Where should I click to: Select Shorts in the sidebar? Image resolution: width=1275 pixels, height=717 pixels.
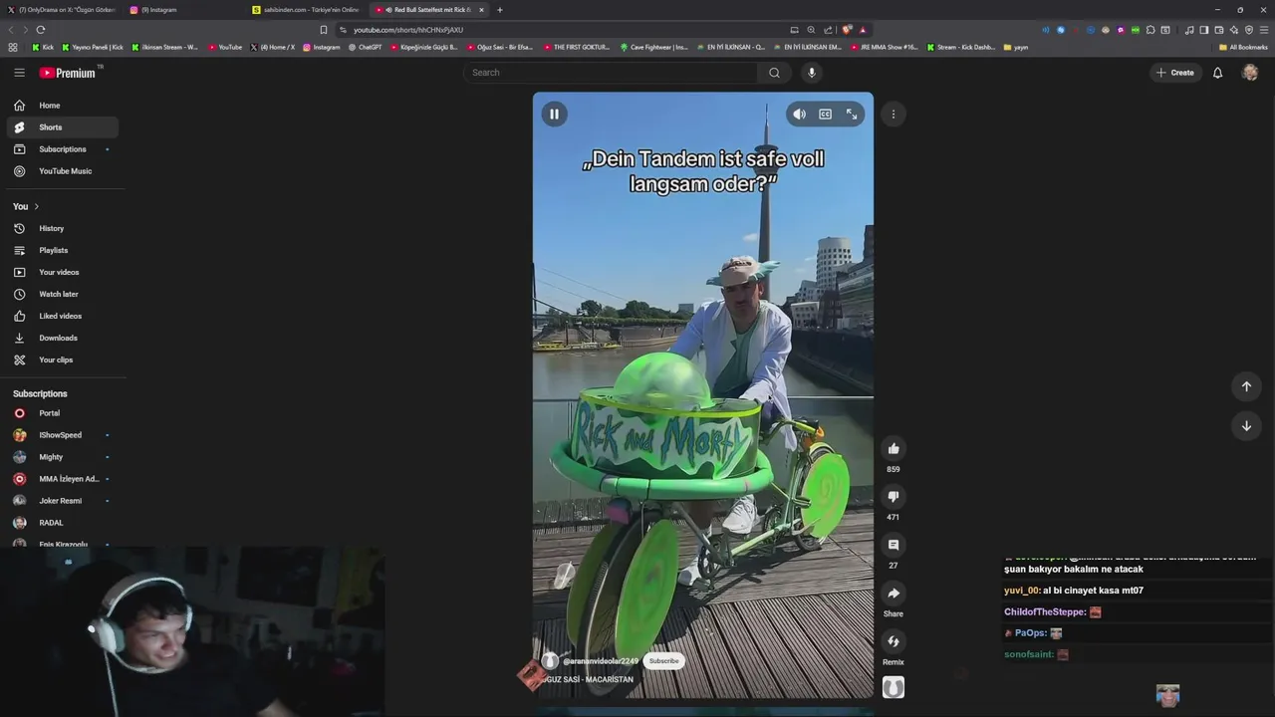click(63, 127)
